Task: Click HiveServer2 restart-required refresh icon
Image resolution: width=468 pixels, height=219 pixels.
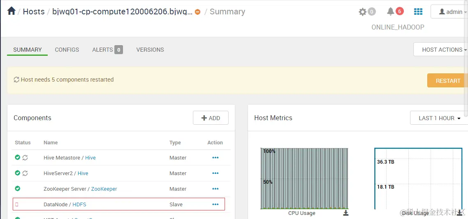Action: 25,173
